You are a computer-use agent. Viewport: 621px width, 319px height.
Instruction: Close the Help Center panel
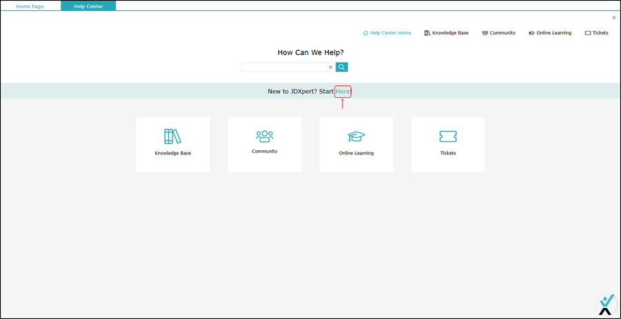(x=613, y=18)
